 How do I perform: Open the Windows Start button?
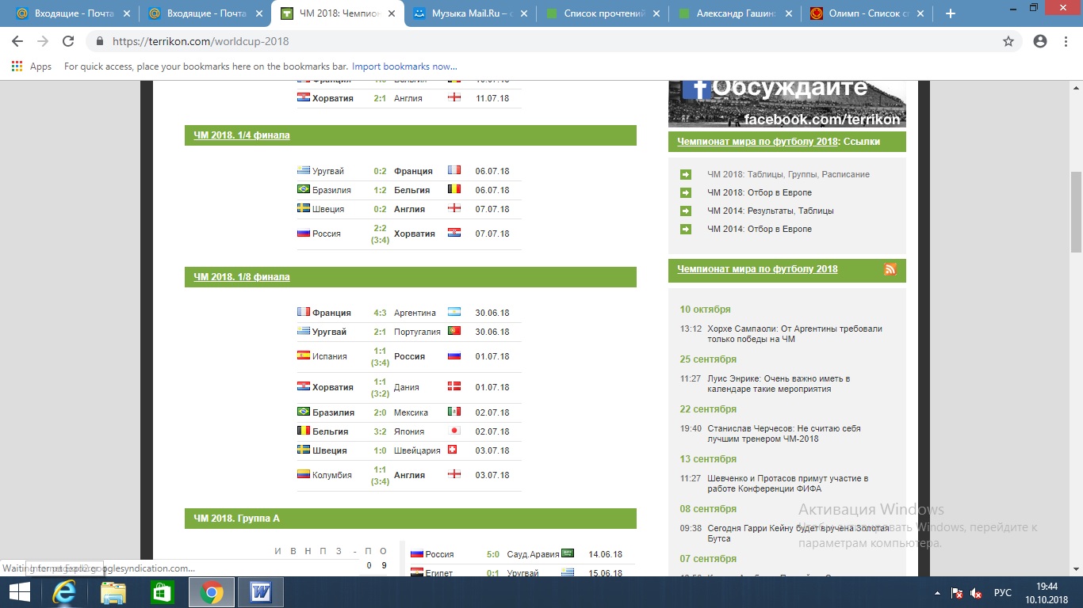coord(19,592)
